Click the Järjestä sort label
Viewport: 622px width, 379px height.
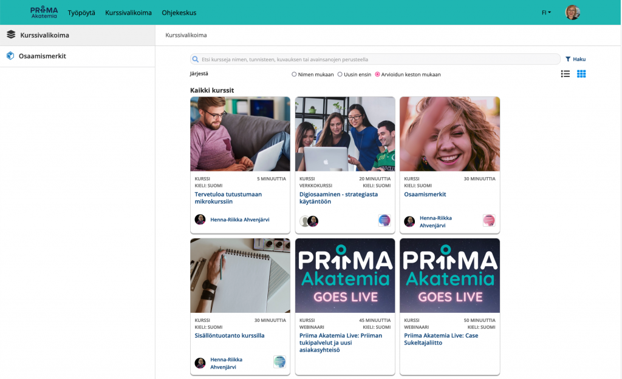199,73
